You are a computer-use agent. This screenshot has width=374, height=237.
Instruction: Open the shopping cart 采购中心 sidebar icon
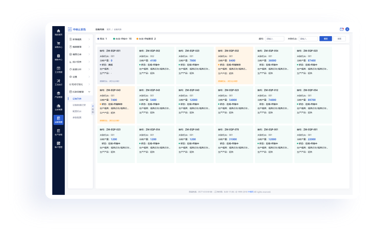(58, 43)
